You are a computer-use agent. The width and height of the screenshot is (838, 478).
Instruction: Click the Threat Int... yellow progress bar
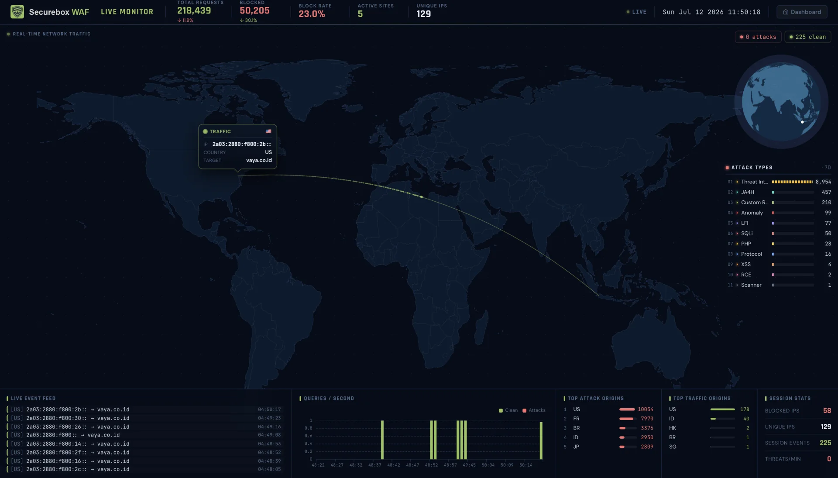coord(792,182)
